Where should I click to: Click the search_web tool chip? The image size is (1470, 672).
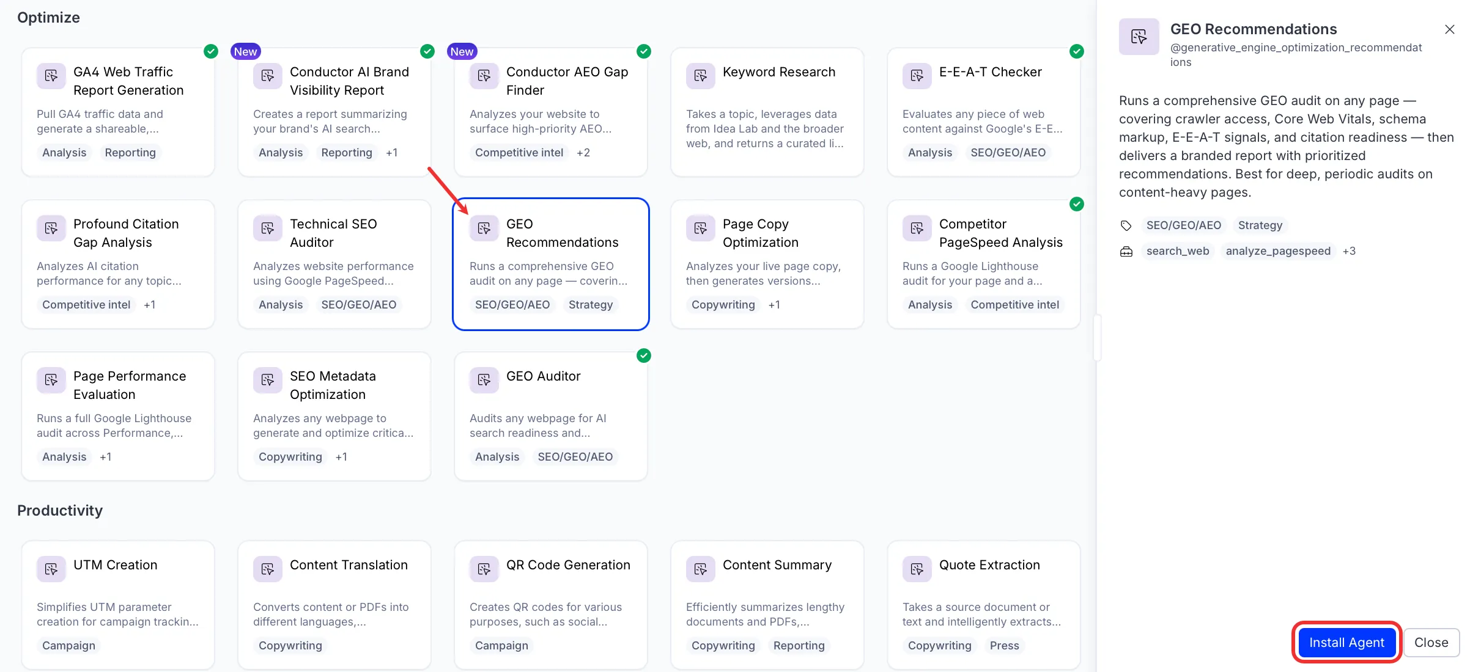(x=1178, y=251)
